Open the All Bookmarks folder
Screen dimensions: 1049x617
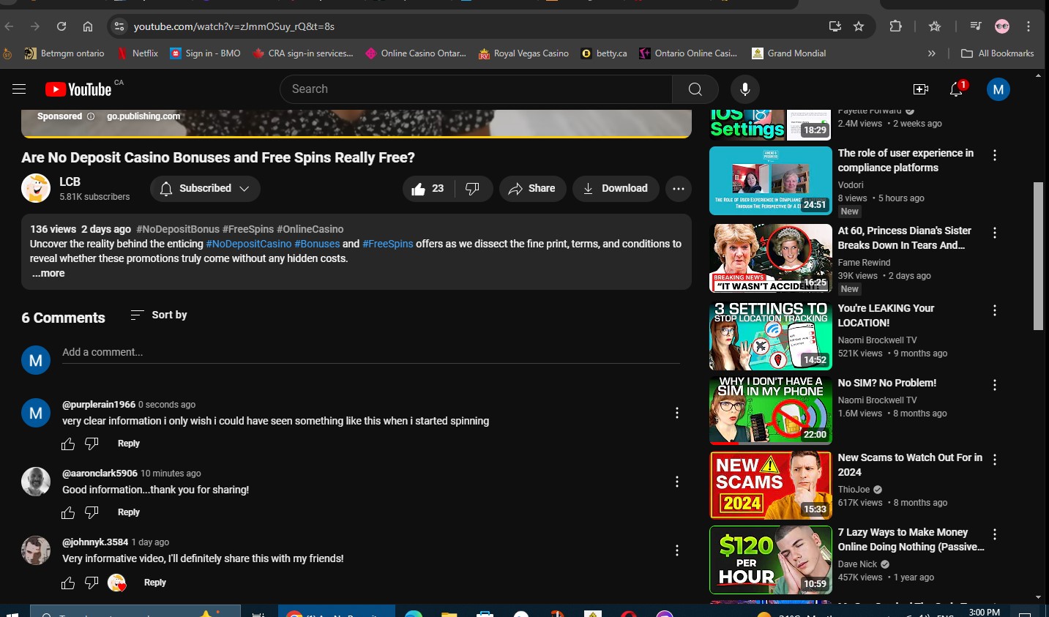point(997,53)
